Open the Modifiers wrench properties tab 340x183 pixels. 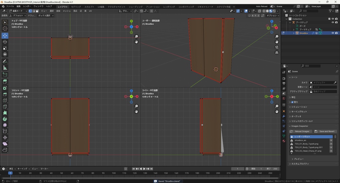[284, 116]
